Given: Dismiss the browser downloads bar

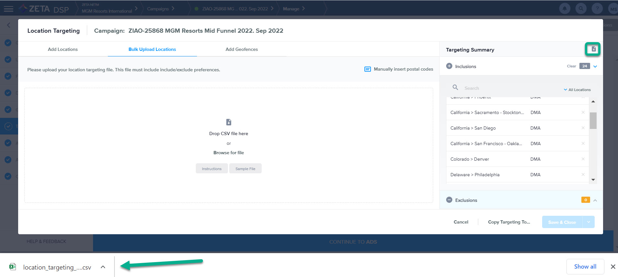Looking at the screenshot, I should tap(612, 267).
